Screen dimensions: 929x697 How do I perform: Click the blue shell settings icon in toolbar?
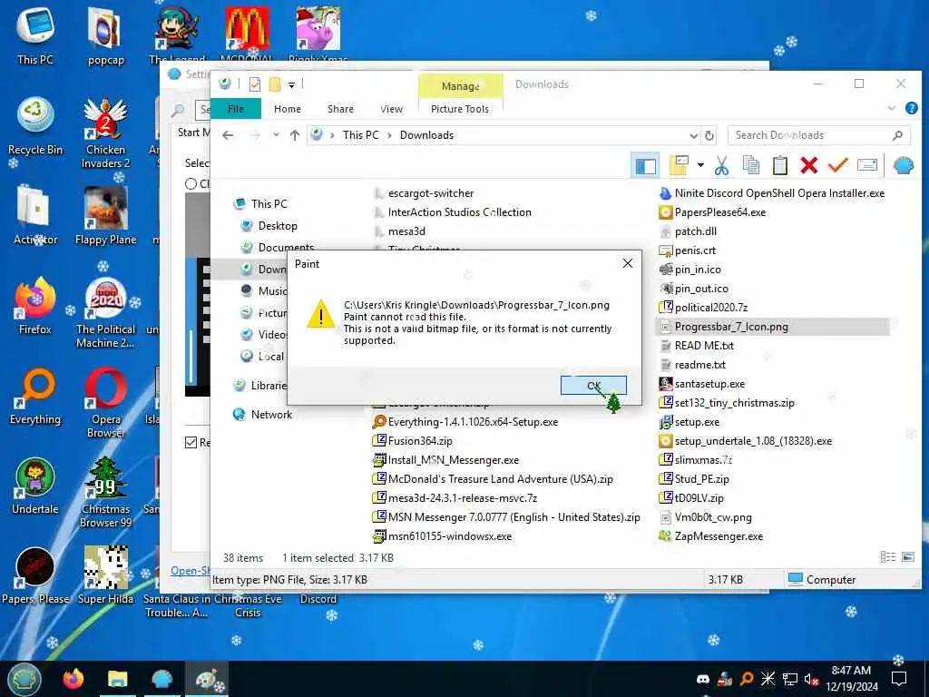coord(904,165)
